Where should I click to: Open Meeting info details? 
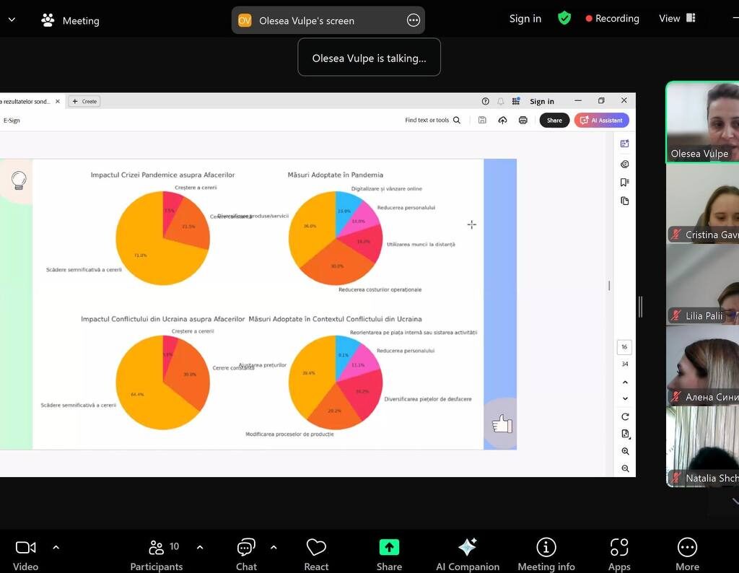pyautogui.click(x=546, y=554)
